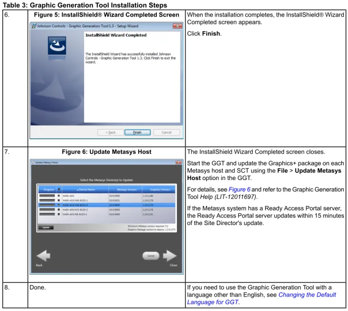Image resolution: width=348 pixels, height=311 pixels.
Task: Click the 'Done.' text in step 8
Action: pyautogui.click(x=38, y=287)
